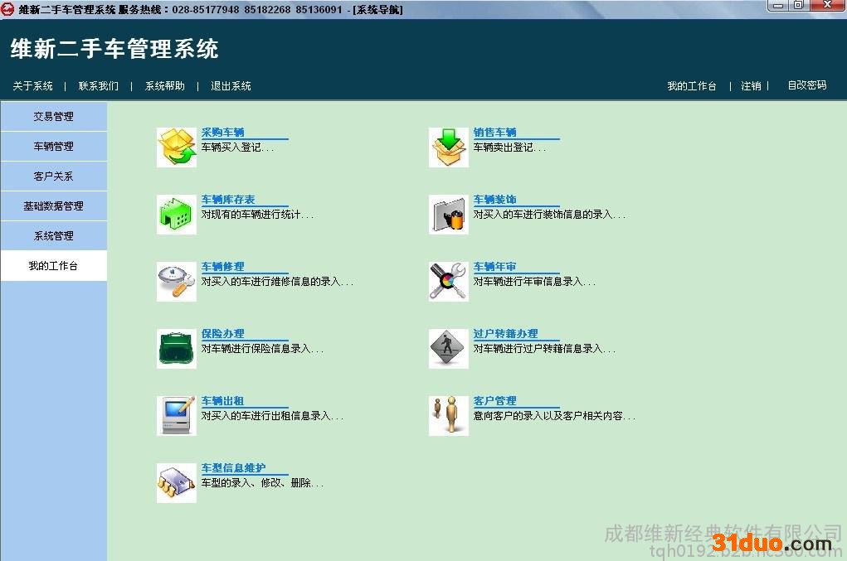Screen dimensions: 847x561
Task: Click the 退出系统 exit link
Action: pos(231,86)
